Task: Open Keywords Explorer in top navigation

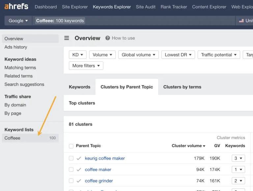Action: click(x=112, y=7)
